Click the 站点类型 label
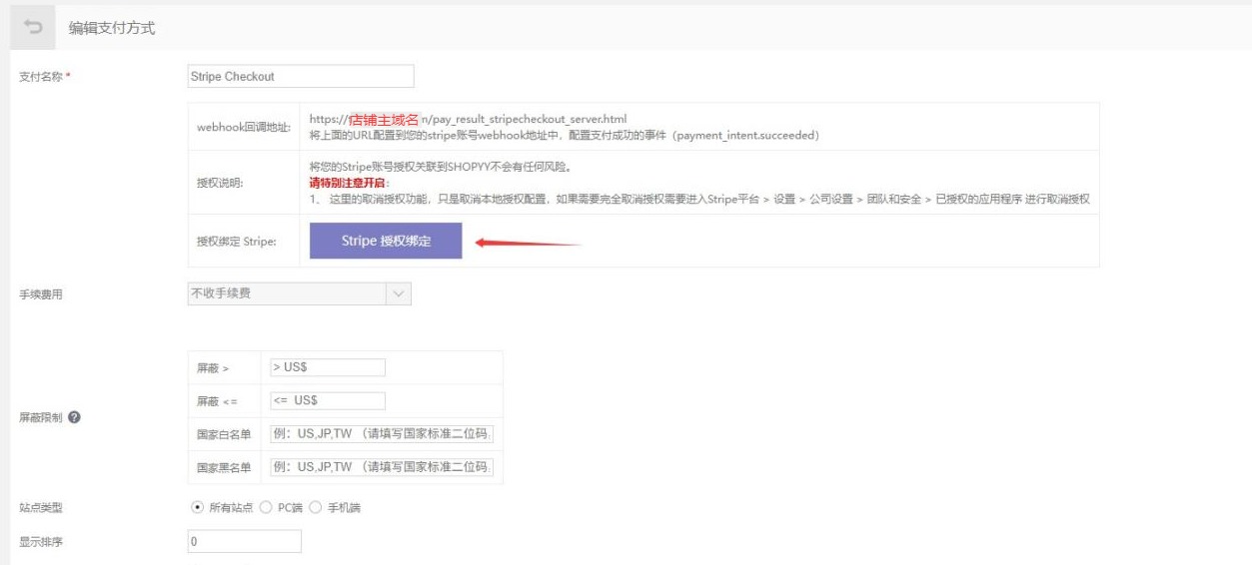The height and width of the screenshot is (565, 1252). (x=39, y=508)
